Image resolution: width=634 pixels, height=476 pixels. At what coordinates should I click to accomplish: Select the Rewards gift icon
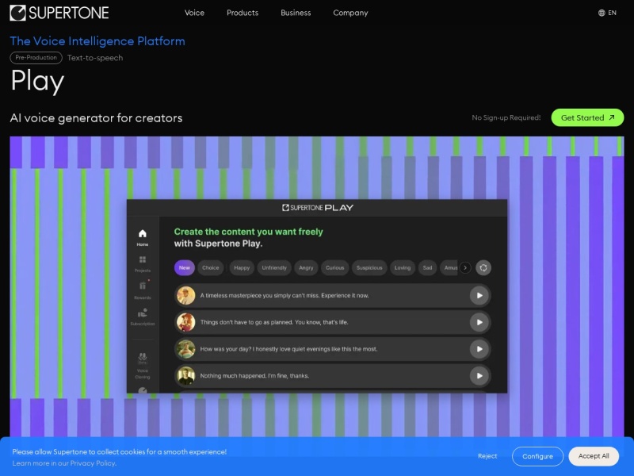[x=143, y=286]
